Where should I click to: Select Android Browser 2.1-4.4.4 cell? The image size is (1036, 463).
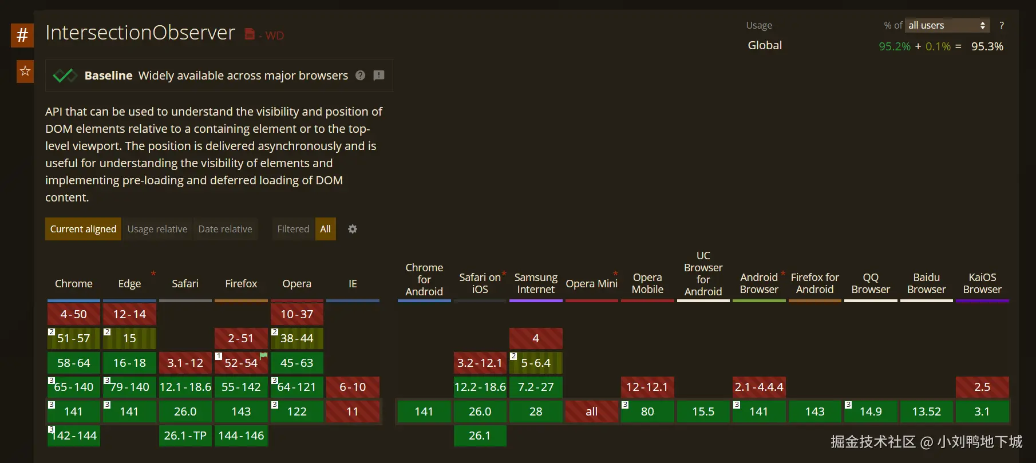pos(759,387)
